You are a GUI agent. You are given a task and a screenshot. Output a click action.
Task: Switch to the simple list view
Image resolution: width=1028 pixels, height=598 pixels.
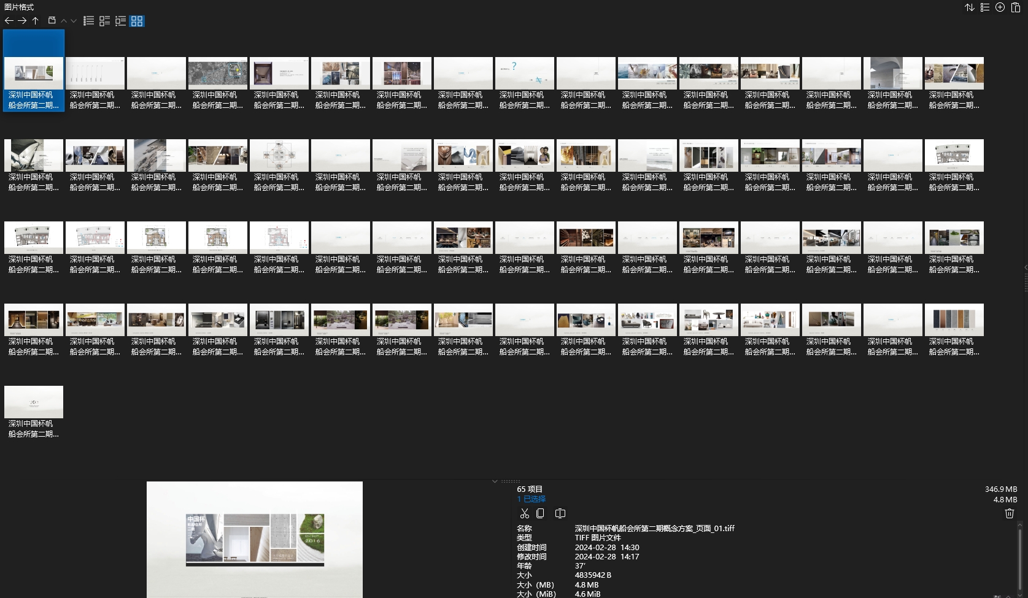click(89, 21)
